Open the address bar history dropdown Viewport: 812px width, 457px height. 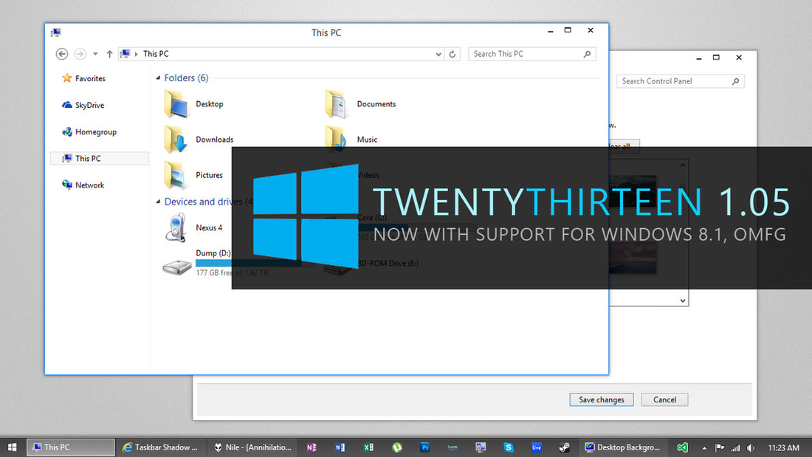pyautogui.click(x=438, y=54)
